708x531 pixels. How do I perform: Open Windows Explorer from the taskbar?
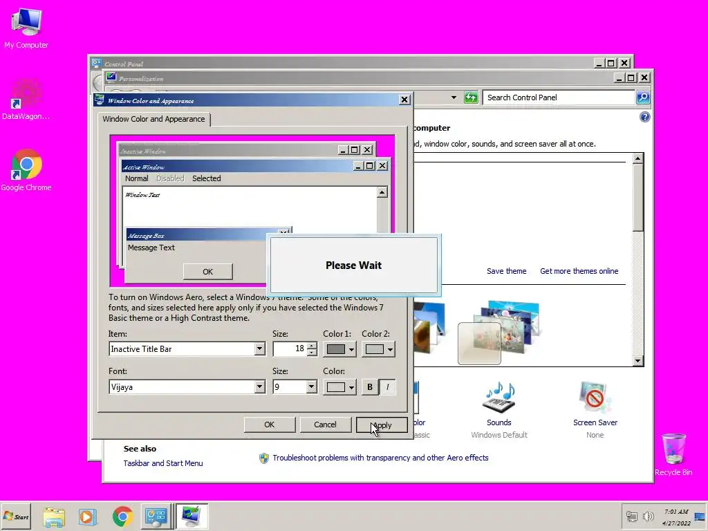click(x=54, y=516)
